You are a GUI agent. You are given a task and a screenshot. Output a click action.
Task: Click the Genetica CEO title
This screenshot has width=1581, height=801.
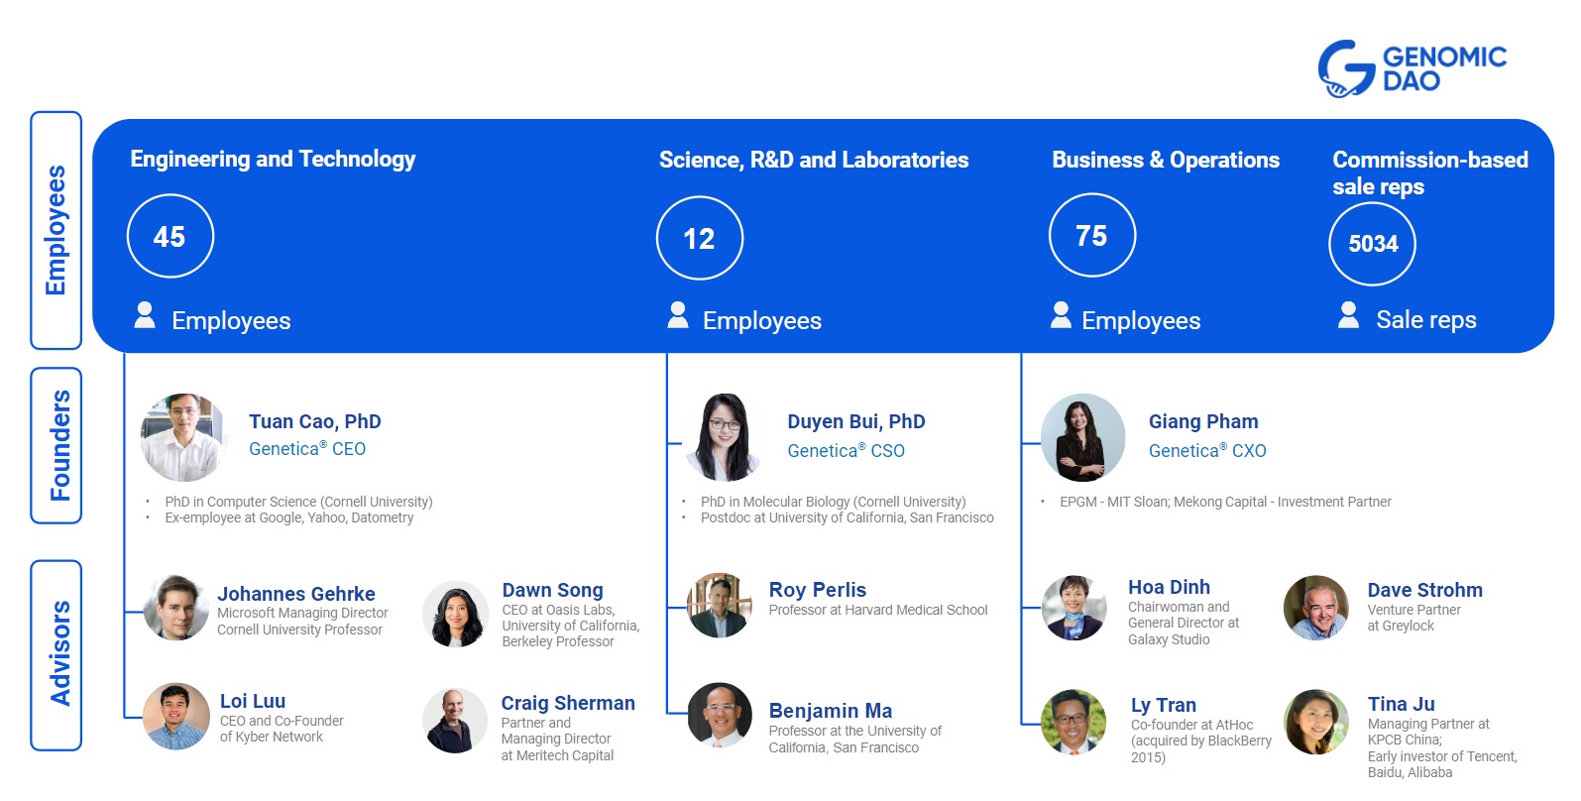pos(307,449)
